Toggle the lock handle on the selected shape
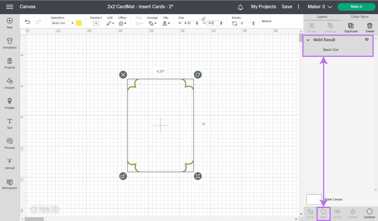Image resolution: width=378 pixels, height=221 pixels. point(123,176)
